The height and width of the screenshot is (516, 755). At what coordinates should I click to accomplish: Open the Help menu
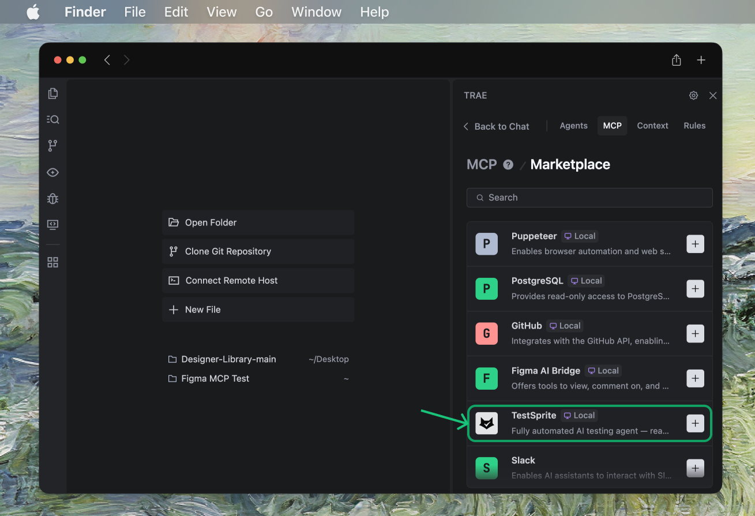(374, 12)
